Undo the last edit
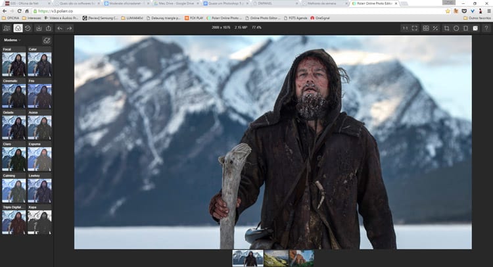 (x=60, y=28)
